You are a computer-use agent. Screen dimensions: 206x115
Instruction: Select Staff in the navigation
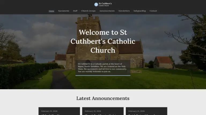pyautogui.click(x=75, y=11)
